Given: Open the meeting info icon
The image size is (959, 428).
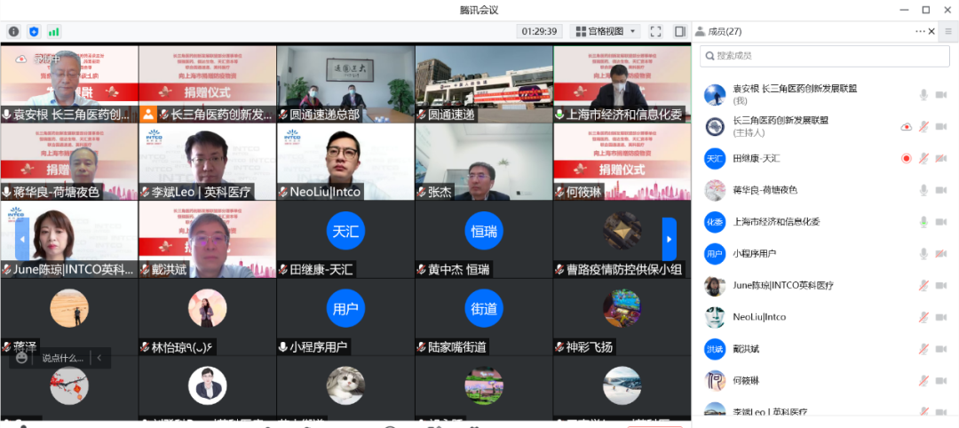Looking at the screenshot, I should [x=13, y=31].
